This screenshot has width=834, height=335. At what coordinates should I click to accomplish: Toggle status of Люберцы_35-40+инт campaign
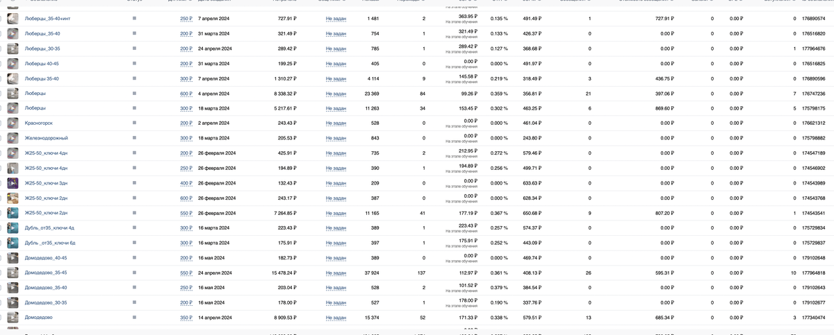pyautogui.click(x=134, y=19)
